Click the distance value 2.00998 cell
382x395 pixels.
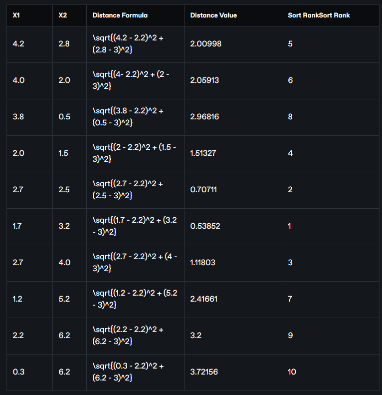coord(206,44)
